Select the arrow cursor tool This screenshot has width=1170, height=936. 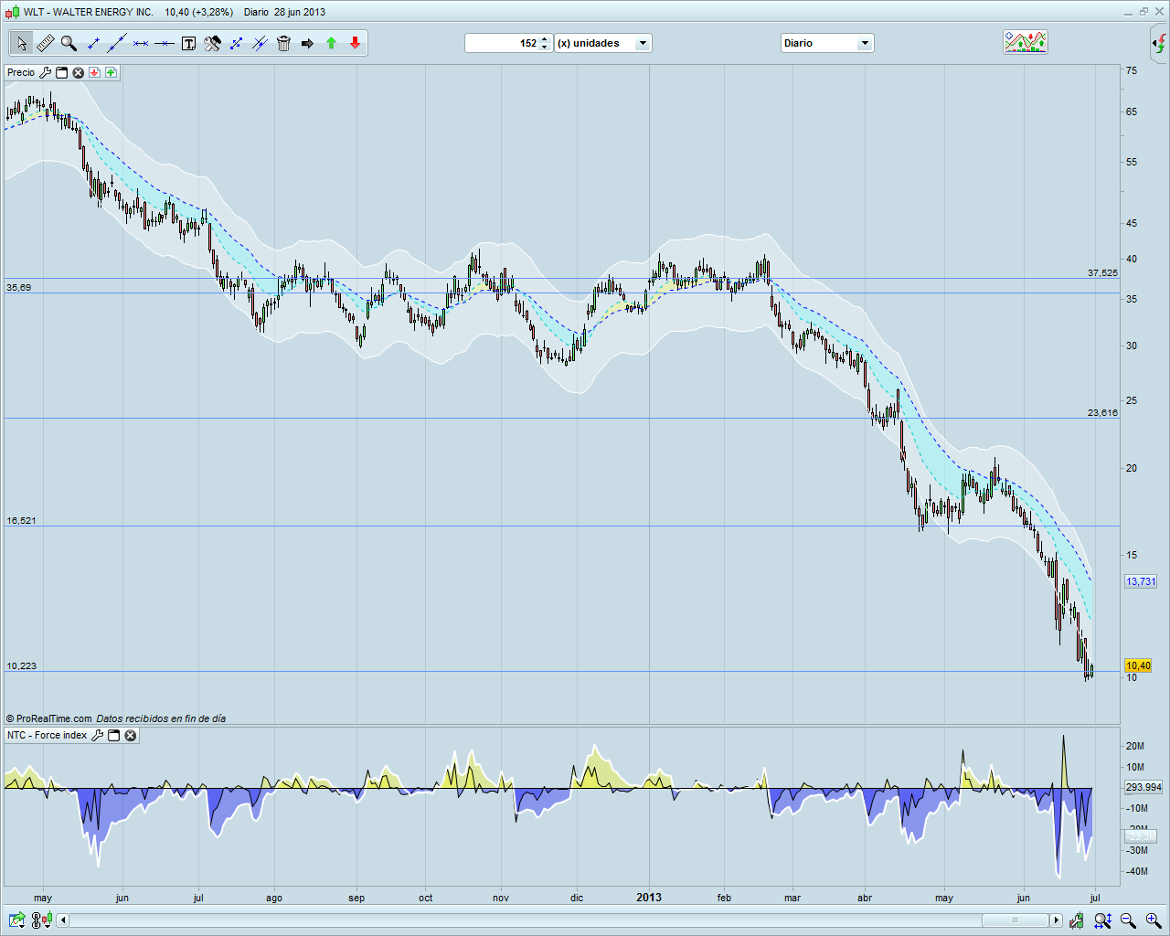tap(21, 43)
